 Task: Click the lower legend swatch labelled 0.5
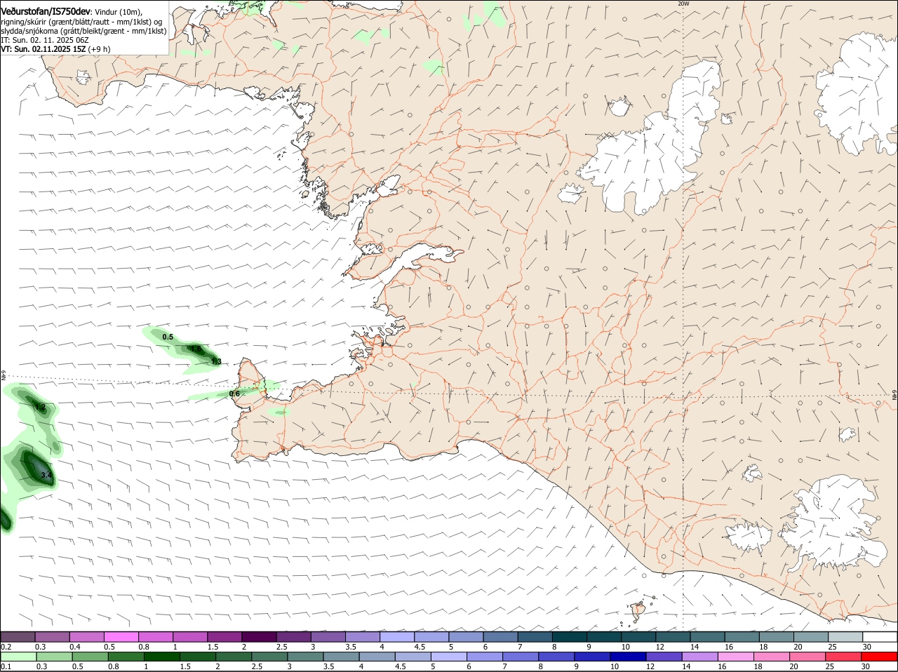90,657
